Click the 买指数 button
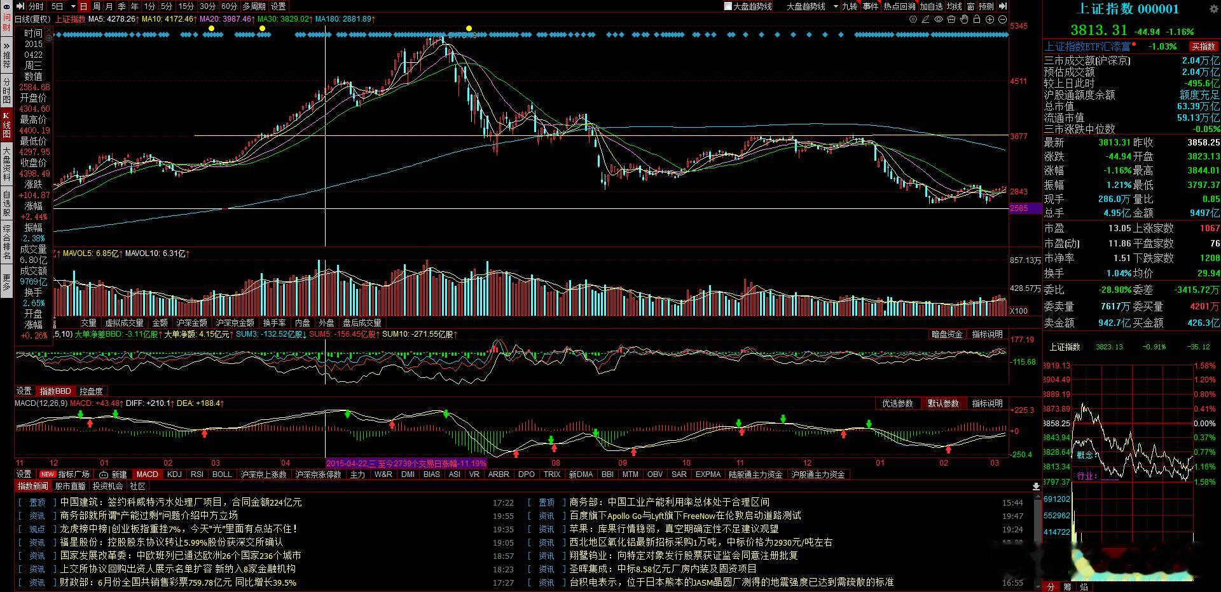The image size is (1221, 592). pos(1203,46)
